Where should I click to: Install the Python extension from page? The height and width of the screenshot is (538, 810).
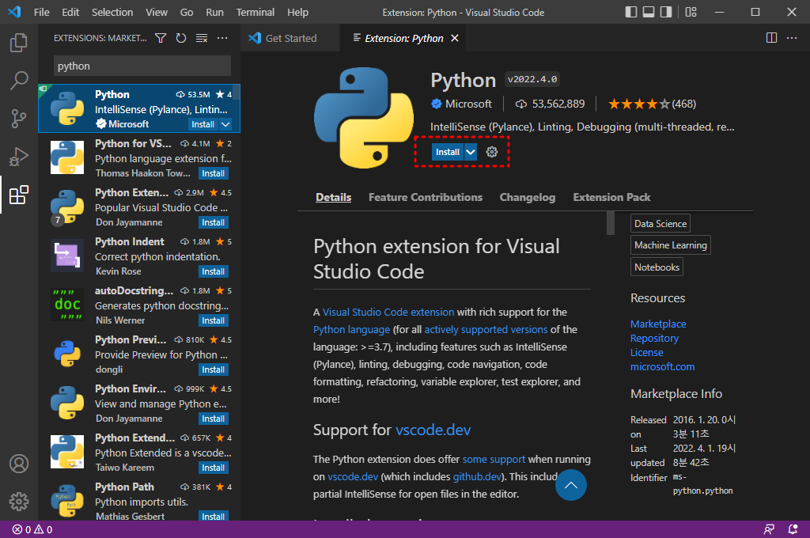[x=448, y=152]
